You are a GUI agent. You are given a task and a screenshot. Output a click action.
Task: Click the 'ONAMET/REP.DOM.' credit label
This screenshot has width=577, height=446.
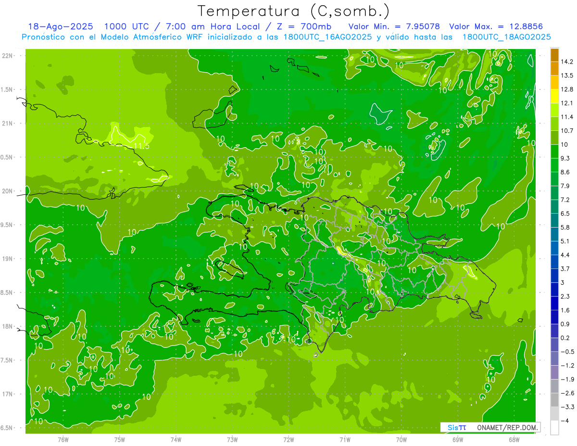point(507,427)
